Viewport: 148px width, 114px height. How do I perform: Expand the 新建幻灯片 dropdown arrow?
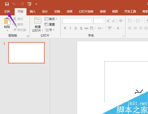[x=42, y=30]
